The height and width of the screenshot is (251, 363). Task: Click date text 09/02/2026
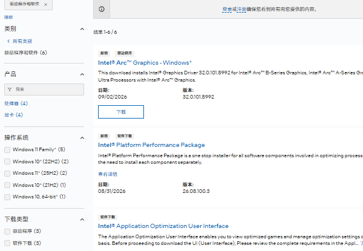tap(113, 97)
